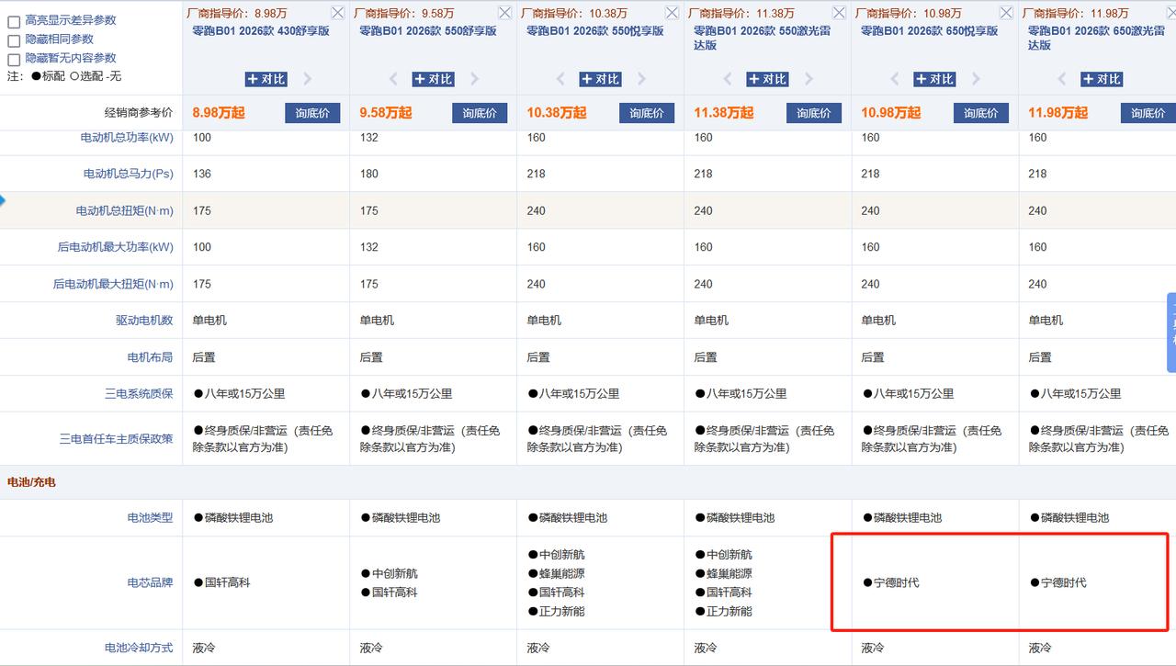Image resolution: width=1176 pixels, height=666 pixels.
Task: Click the blue row marker on left edge
Action: pos(3,198)
